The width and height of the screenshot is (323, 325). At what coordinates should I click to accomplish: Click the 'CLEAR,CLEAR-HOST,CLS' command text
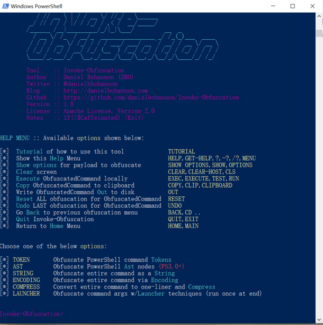202,172
